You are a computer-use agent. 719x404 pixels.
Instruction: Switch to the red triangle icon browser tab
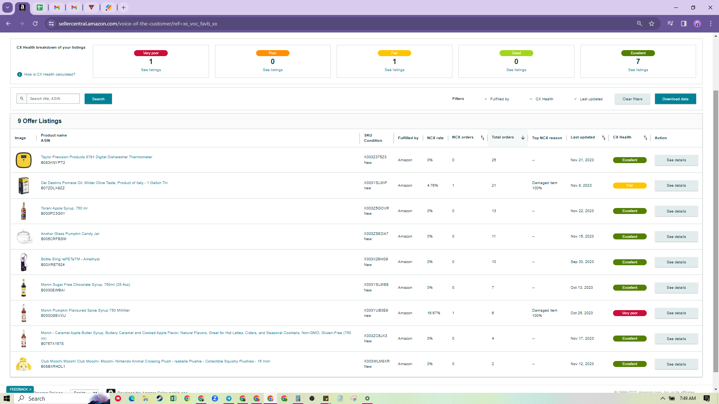click(x=91, y=7)
